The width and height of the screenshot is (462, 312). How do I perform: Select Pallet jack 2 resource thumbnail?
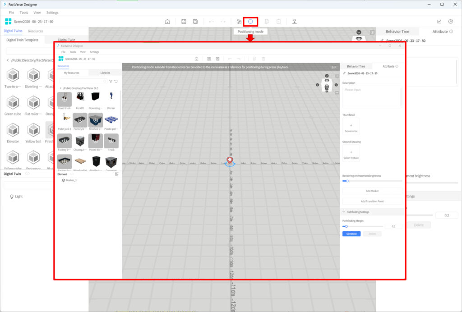64,120
